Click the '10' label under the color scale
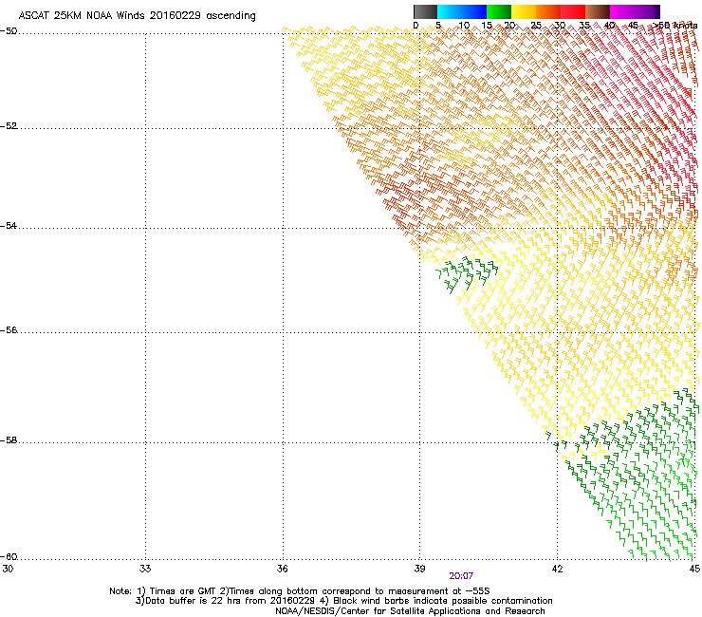 464,26
